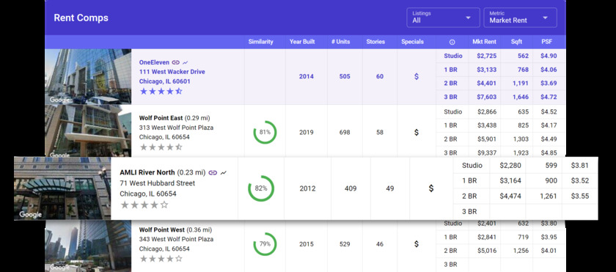Sort by the Mkt Rent column header
The image size is (616, 272).
coord(485,42)
